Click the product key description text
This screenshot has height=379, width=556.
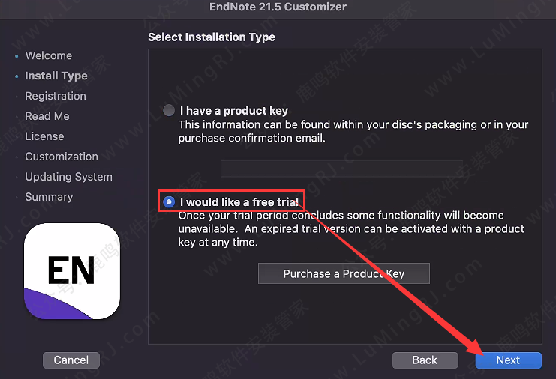point(353,131)
